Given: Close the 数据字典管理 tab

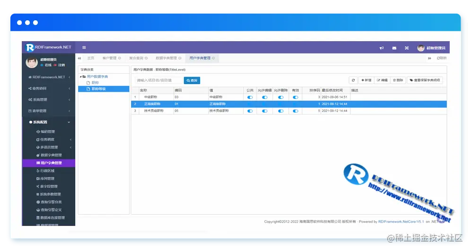Looking at the screenshot, I should click(180, 58).
